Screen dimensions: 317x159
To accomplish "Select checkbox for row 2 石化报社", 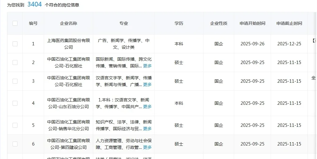I will point(15,62).
